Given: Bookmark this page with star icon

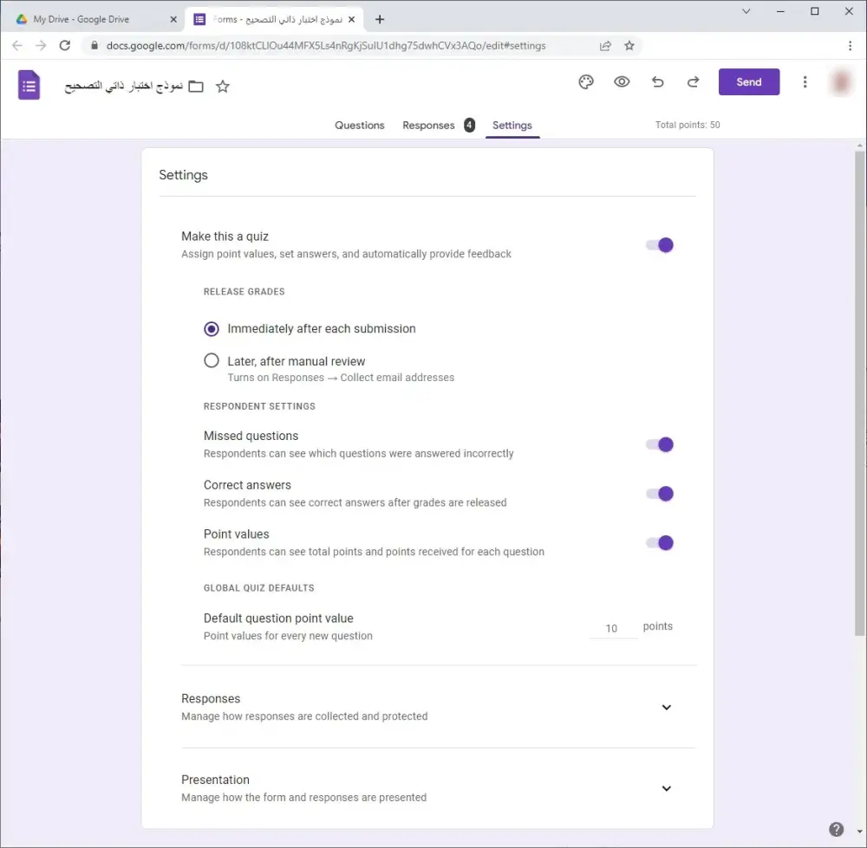Looking at the screenshot, I should point(629,46).
